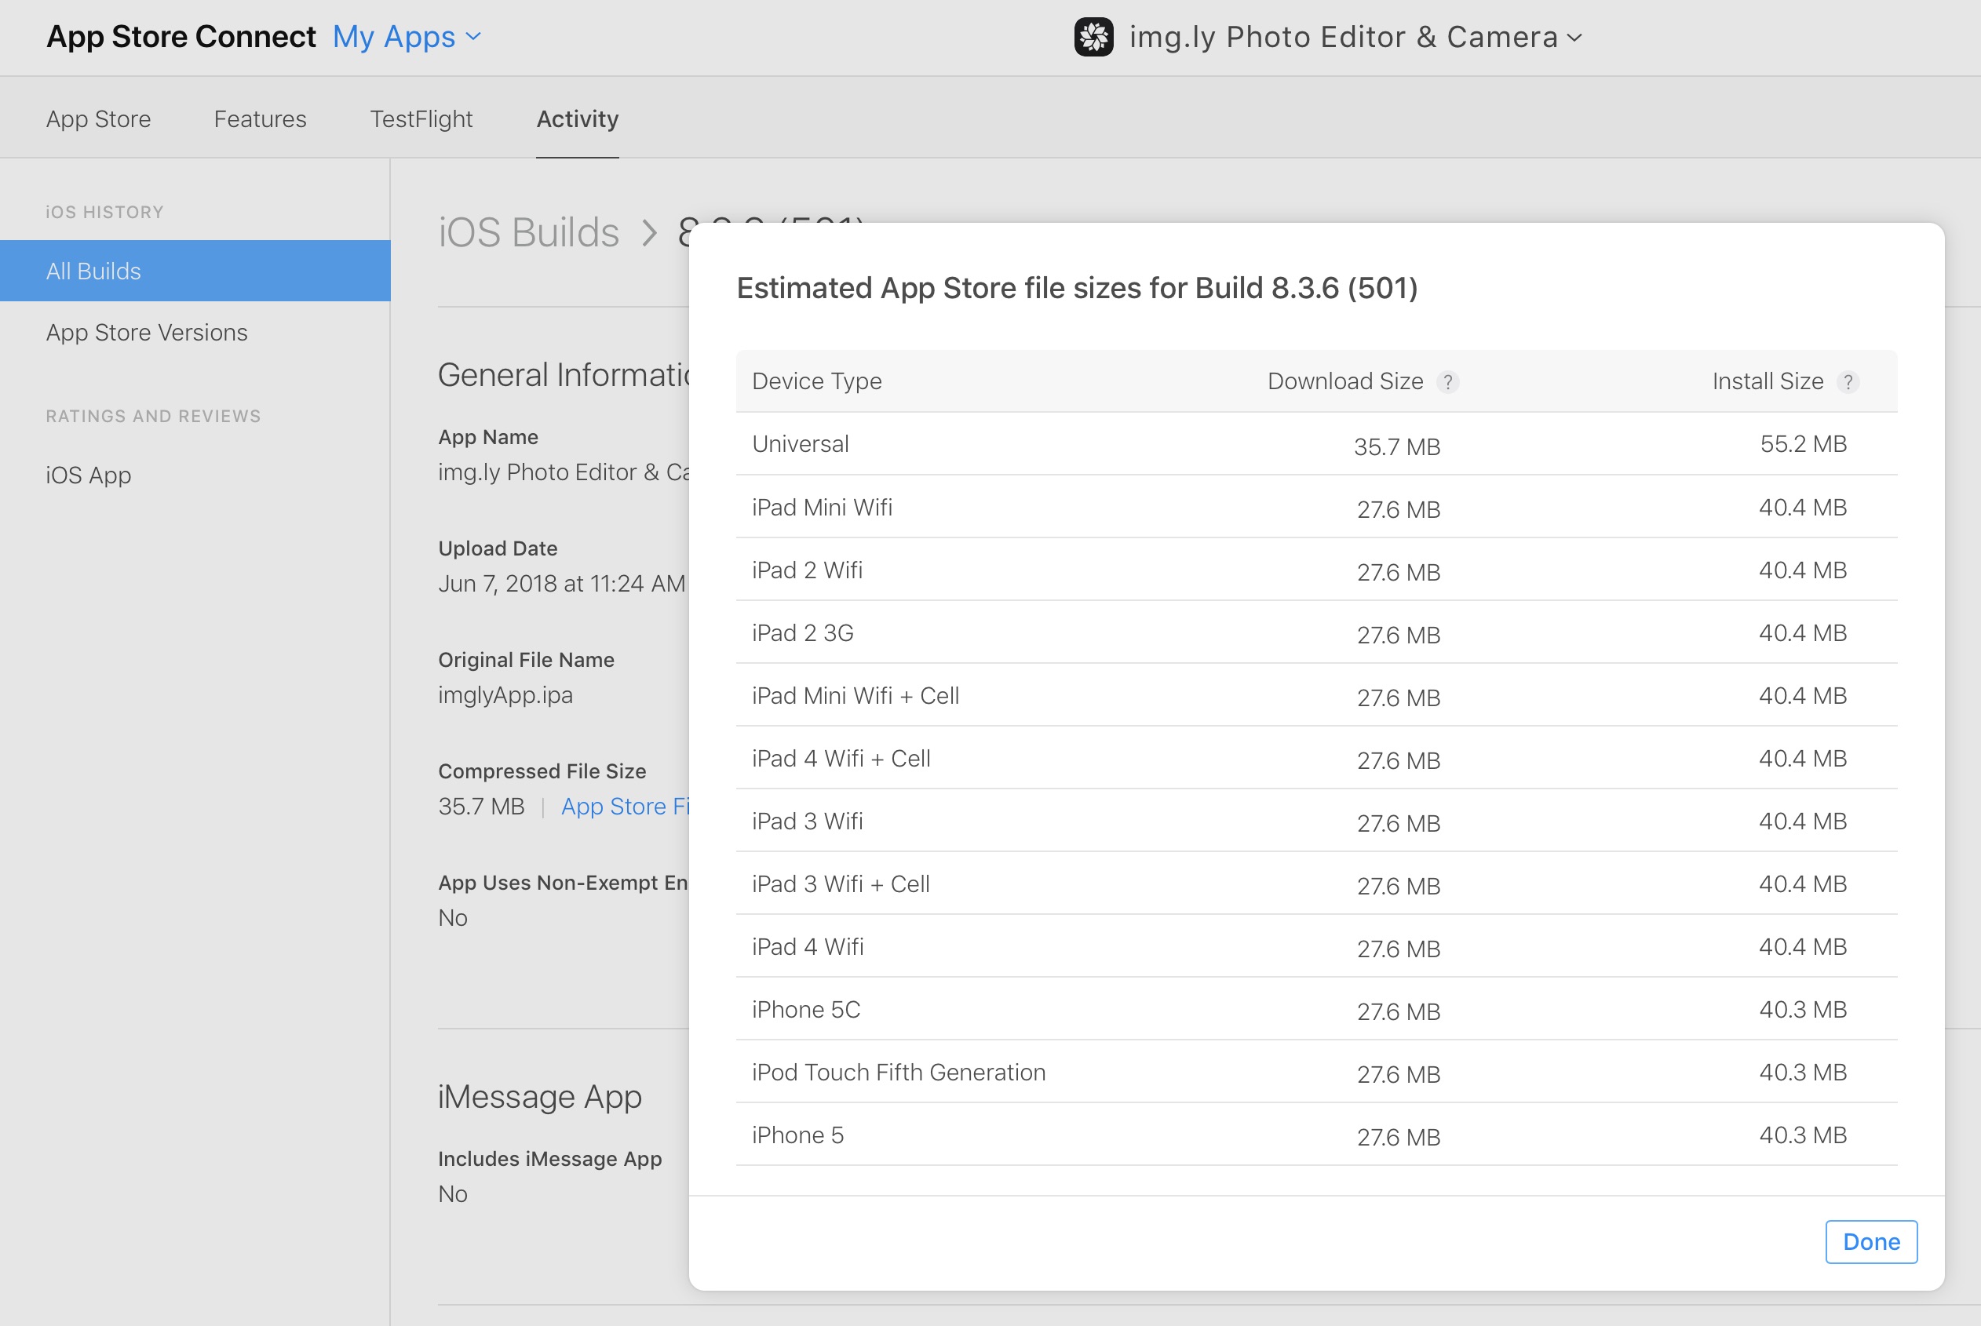Select the iPad 2 Wifi row label
The height and width of the screenshot is (1326, 1981).
coord(807,570)
